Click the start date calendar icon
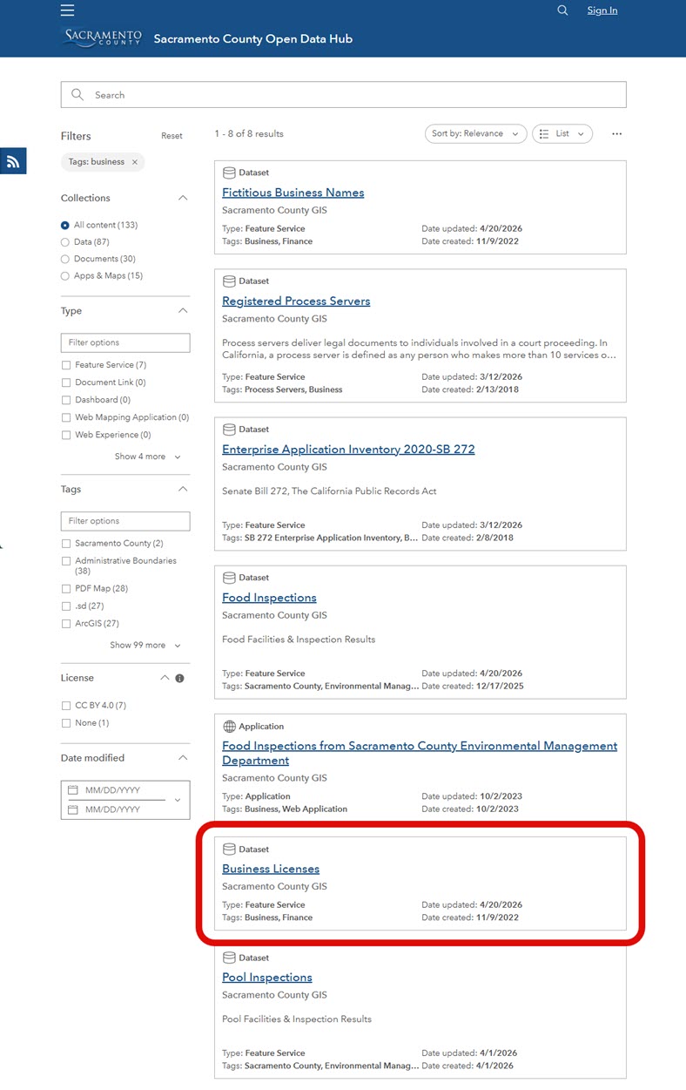The width and height of the screenshot is (686, 1090). click(73, 790)
